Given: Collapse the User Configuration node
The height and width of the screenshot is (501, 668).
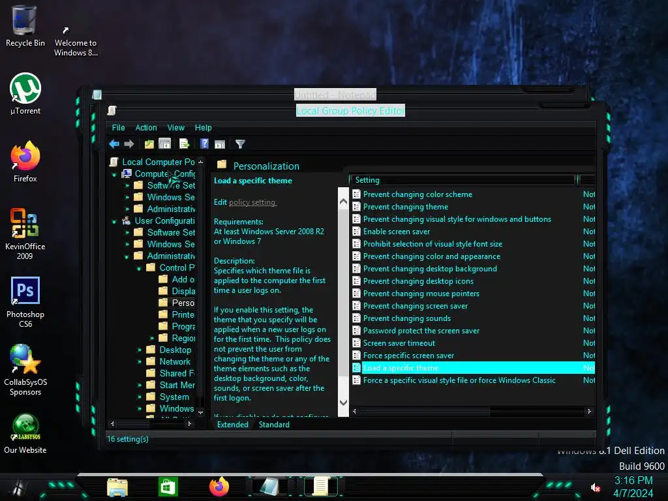Looking at the screenshot, I should (114, 222).
